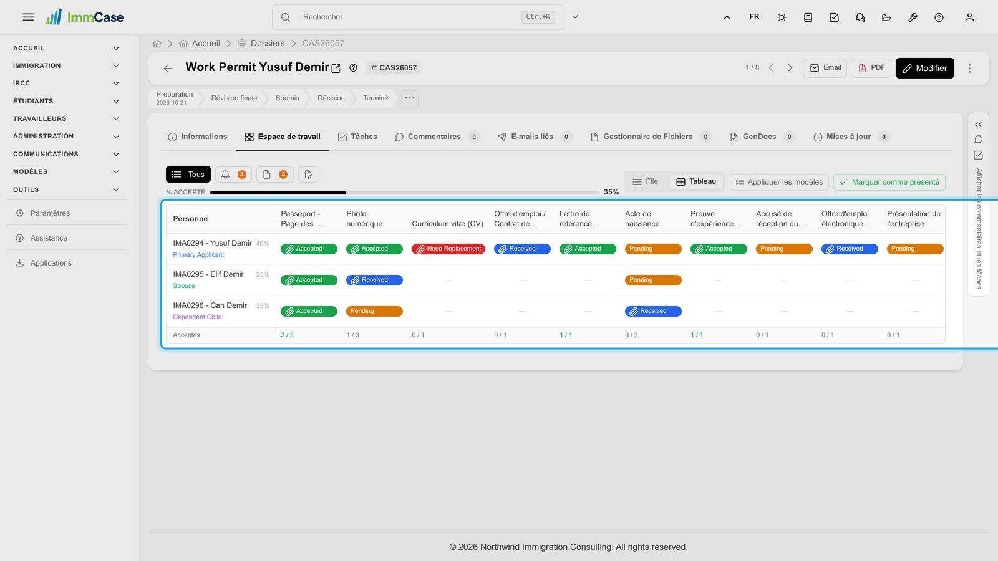This screenshot has height=561, width=998.
Task: Switch theme with the sun icon
Action: pyautogui.click(x=782, y=17)
